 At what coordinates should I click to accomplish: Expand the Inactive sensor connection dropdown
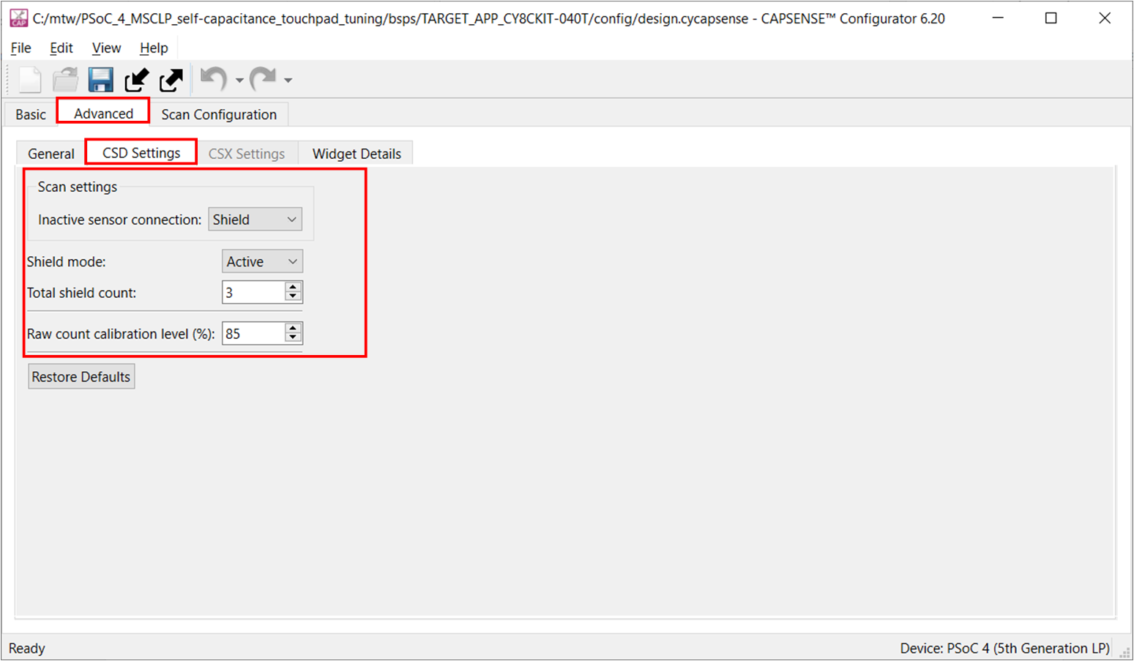click(255, 220)
